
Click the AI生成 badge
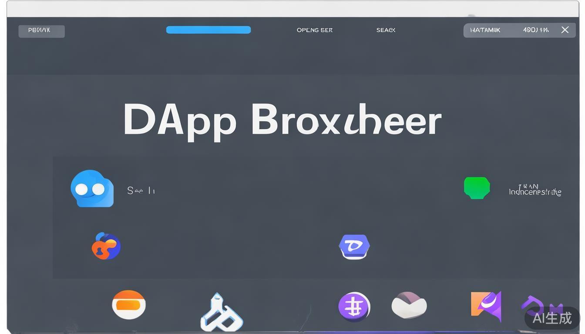point(552,318)
